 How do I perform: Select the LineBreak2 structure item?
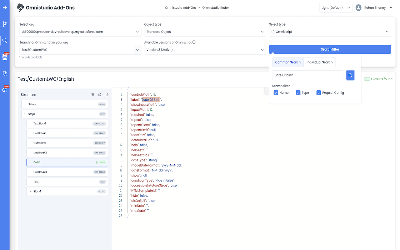coord(67,153)
